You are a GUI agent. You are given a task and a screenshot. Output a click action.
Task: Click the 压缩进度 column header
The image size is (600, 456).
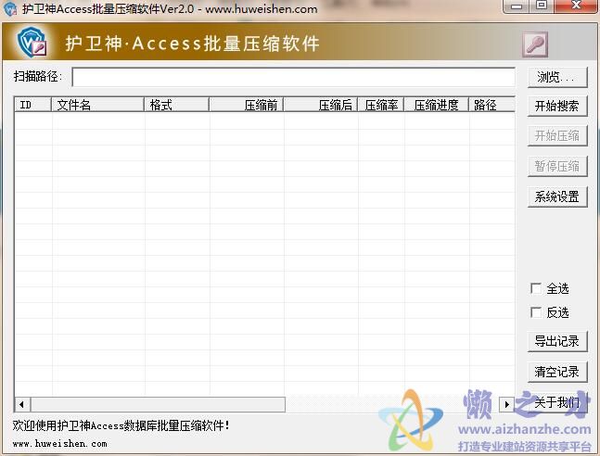pos(437,105)
